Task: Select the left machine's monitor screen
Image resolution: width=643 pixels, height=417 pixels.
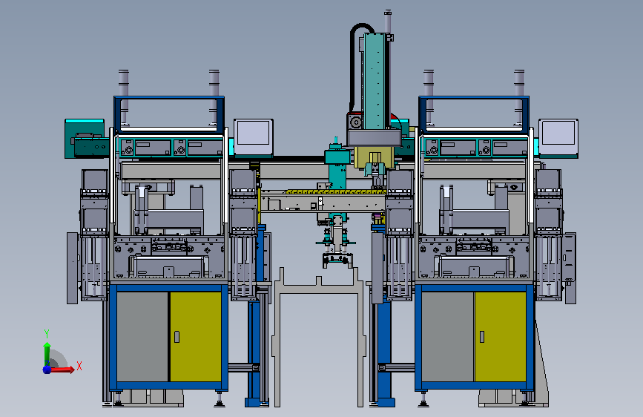Action: (x=254, y=133)
